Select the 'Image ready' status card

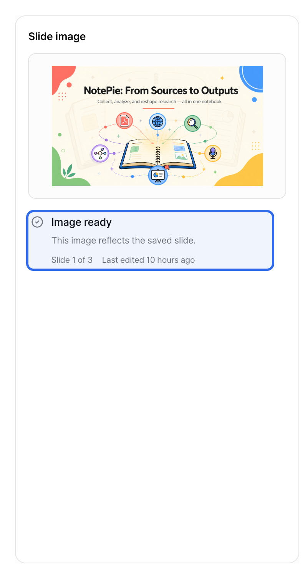pyautogui.click(x=150, y=240)
